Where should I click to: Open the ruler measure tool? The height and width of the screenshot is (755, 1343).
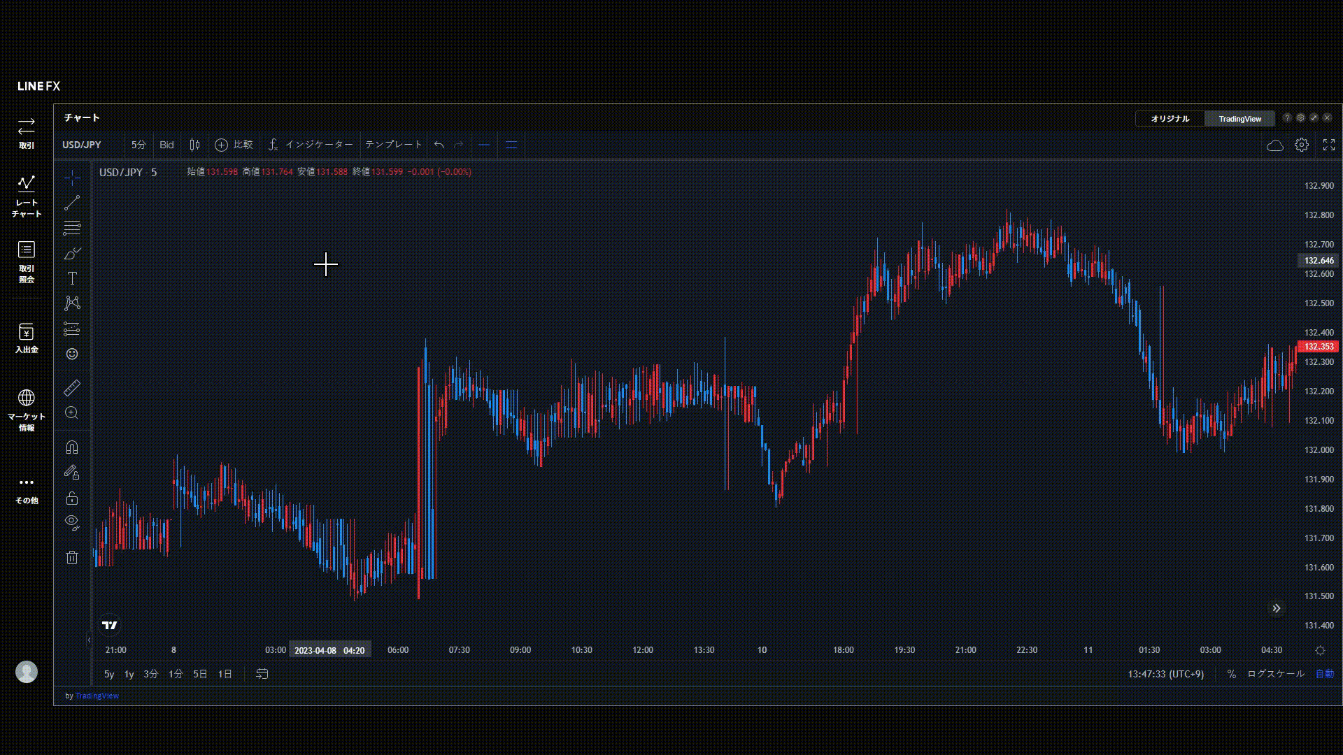(x=72, y=387)
